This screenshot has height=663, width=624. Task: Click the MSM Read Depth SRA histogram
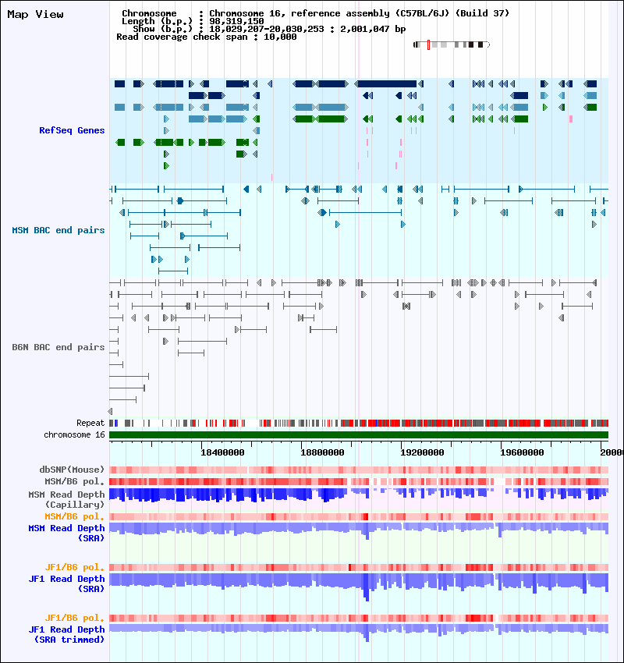(359, 530)
